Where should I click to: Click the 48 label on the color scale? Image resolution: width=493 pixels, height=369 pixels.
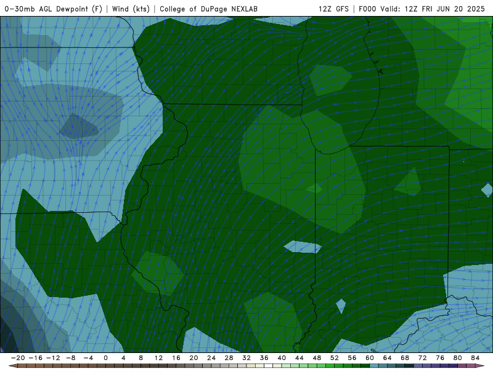[317, 358]
